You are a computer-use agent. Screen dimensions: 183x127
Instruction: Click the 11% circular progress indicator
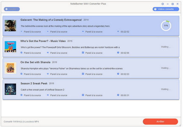(166, 26)
